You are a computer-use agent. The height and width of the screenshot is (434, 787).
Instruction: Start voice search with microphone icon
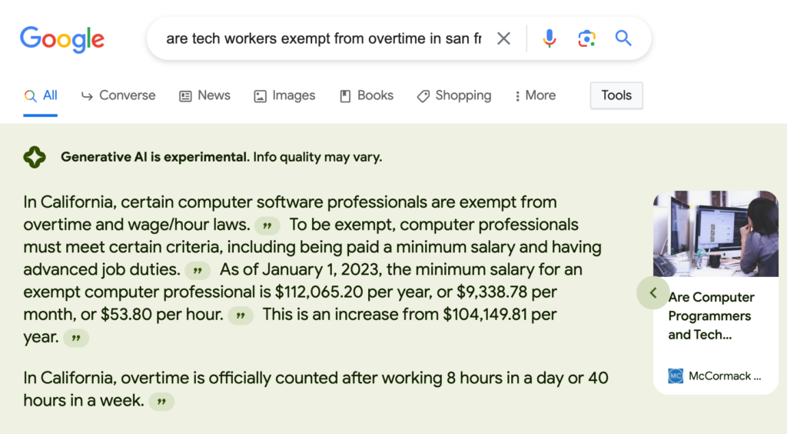tap(549, 38)
